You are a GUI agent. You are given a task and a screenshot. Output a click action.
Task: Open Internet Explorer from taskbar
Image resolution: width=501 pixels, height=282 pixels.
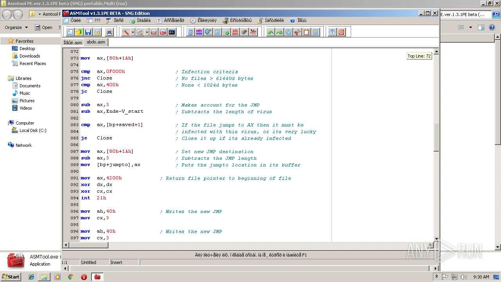pyautogui.click(x=31, y=277)
